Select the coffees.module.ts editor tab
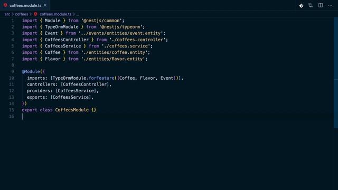 click(x=25, y=5)
